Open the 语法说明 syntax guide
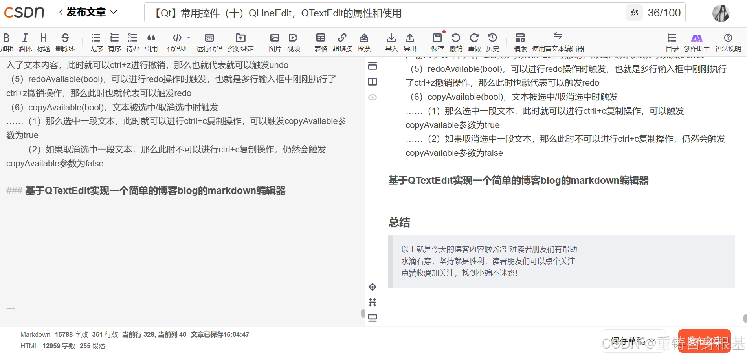 coord(728,41)
